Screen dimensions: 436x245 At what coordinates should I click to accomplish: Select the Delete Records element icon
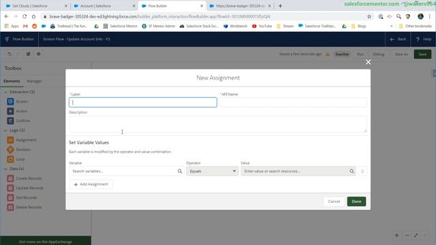(10, 207)
